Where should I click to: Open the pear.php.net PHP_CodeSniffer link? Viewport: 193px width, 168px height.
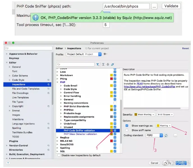(150, 87)
